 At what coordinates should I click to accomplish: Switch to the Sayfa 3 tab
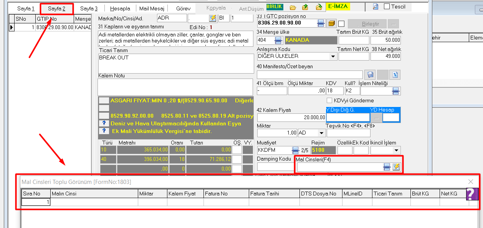pos(89,8)
